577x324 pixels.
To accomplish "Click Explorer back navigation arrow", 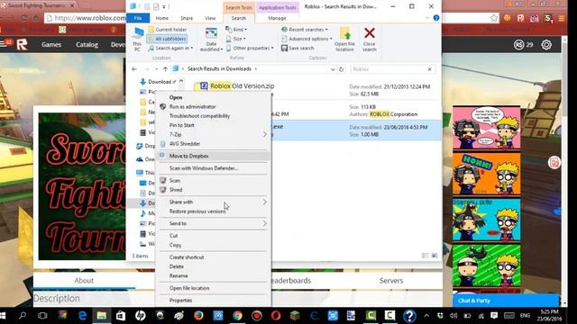I will click(x=134, y=69).
